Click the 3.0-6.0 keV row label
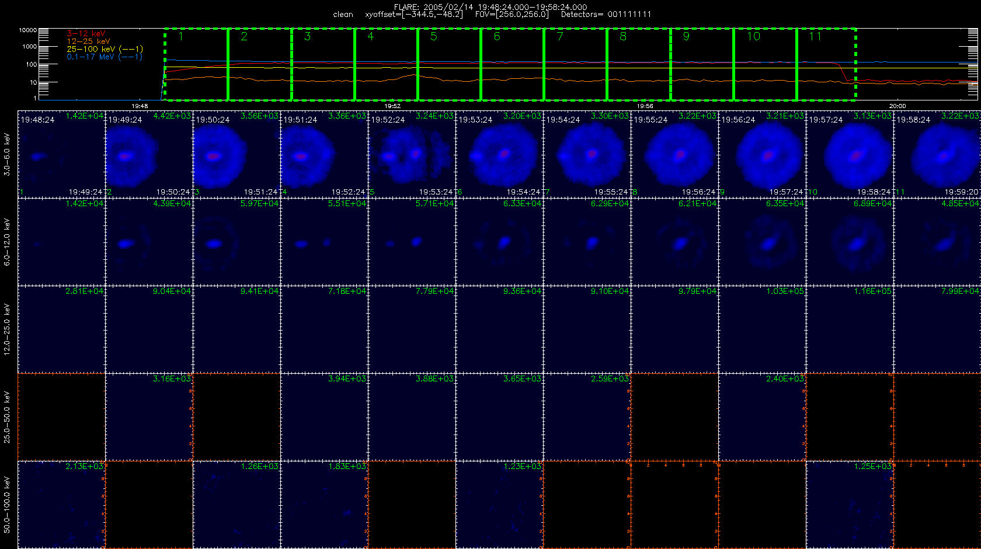The height and width of the screenshot is (549, 981). click(x=7, y=155)
